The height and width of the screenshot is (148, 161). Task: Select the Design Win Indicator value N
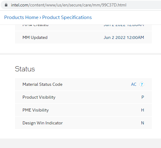143,123
